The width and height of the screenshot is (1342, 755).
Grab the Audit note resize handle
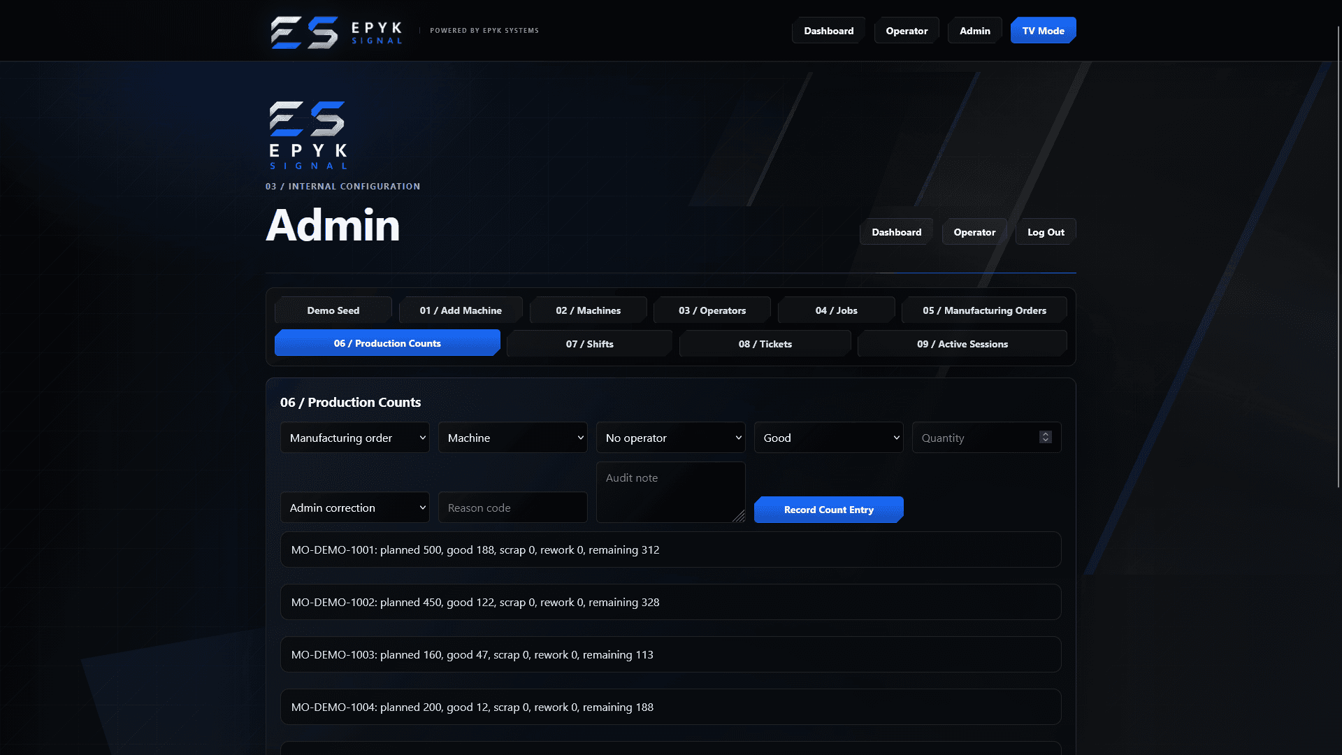point(739,516)
